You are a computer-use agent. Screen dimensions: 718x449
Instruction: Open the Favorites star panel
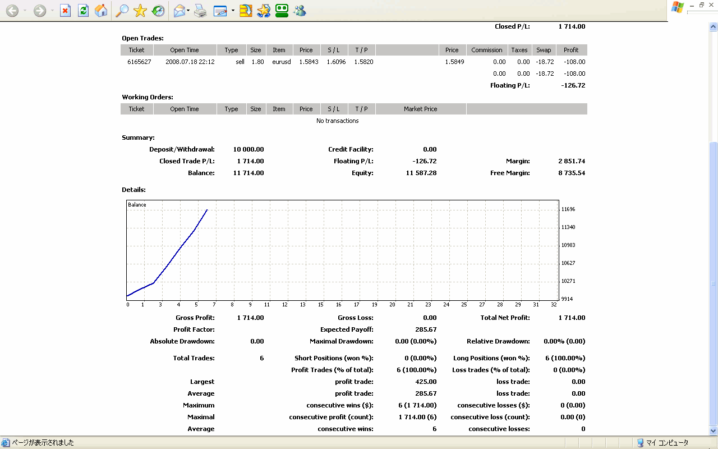[x=140, y=11]
